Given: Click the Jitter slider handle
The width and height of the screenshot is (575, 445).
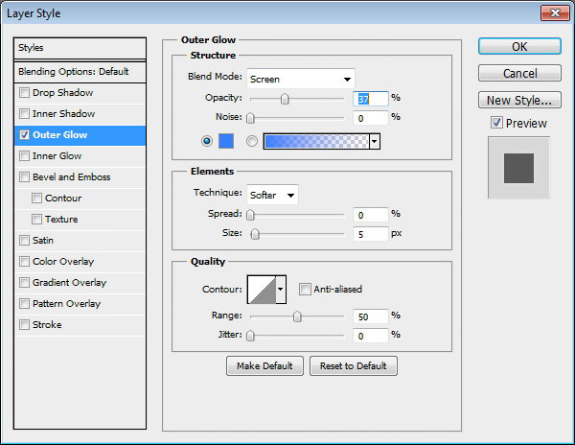Looking at the screenshot, I should 250,336.
